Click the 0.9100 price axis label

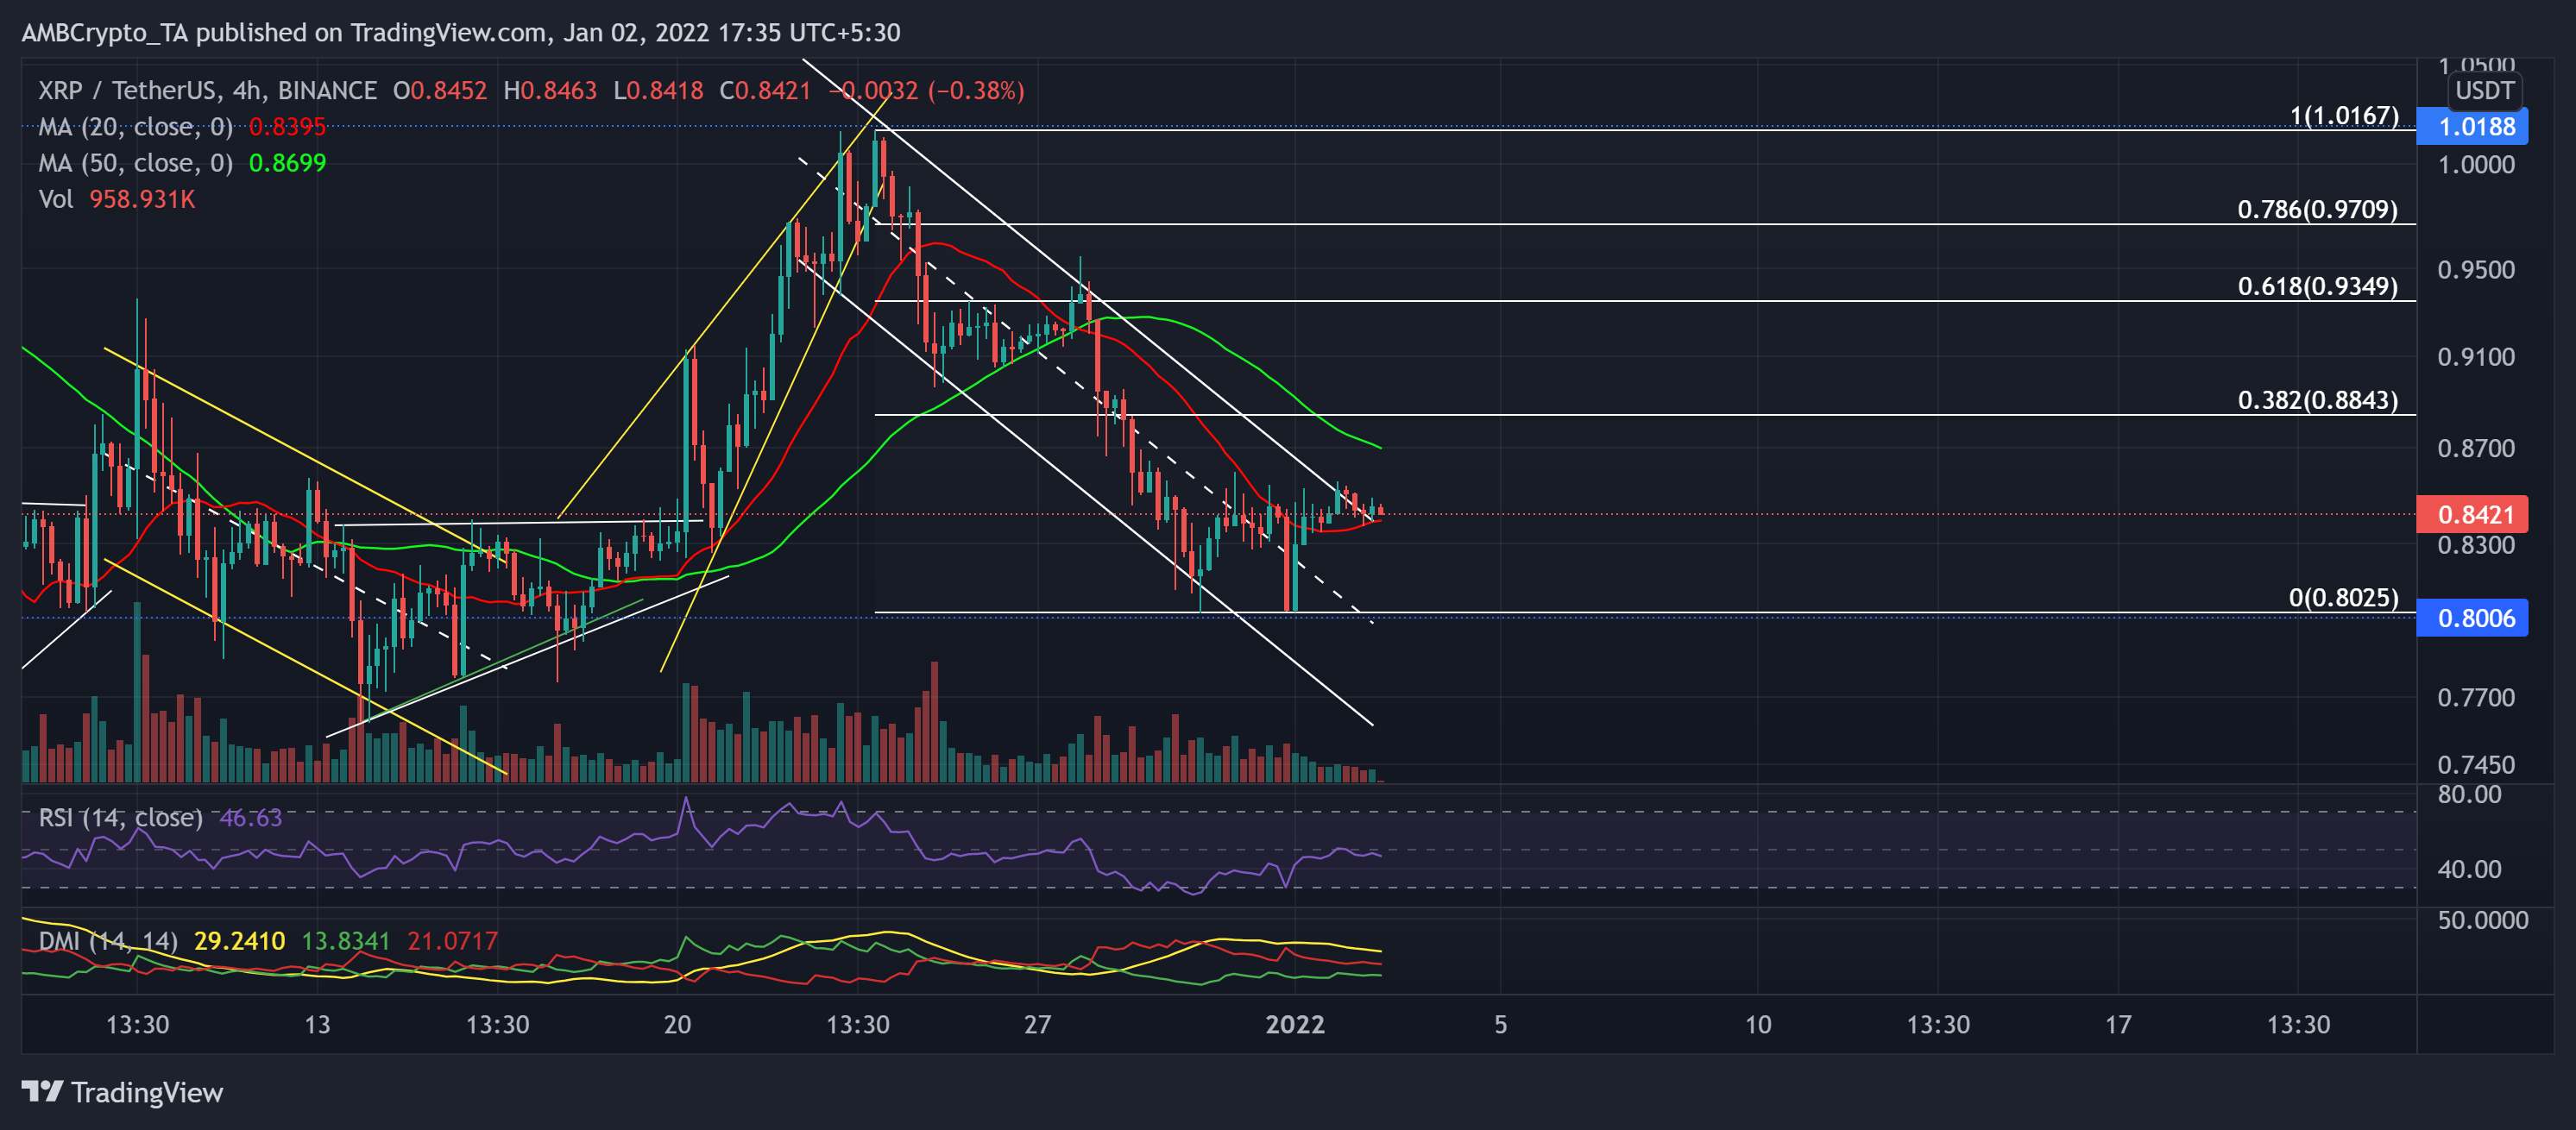[2475, 357]
